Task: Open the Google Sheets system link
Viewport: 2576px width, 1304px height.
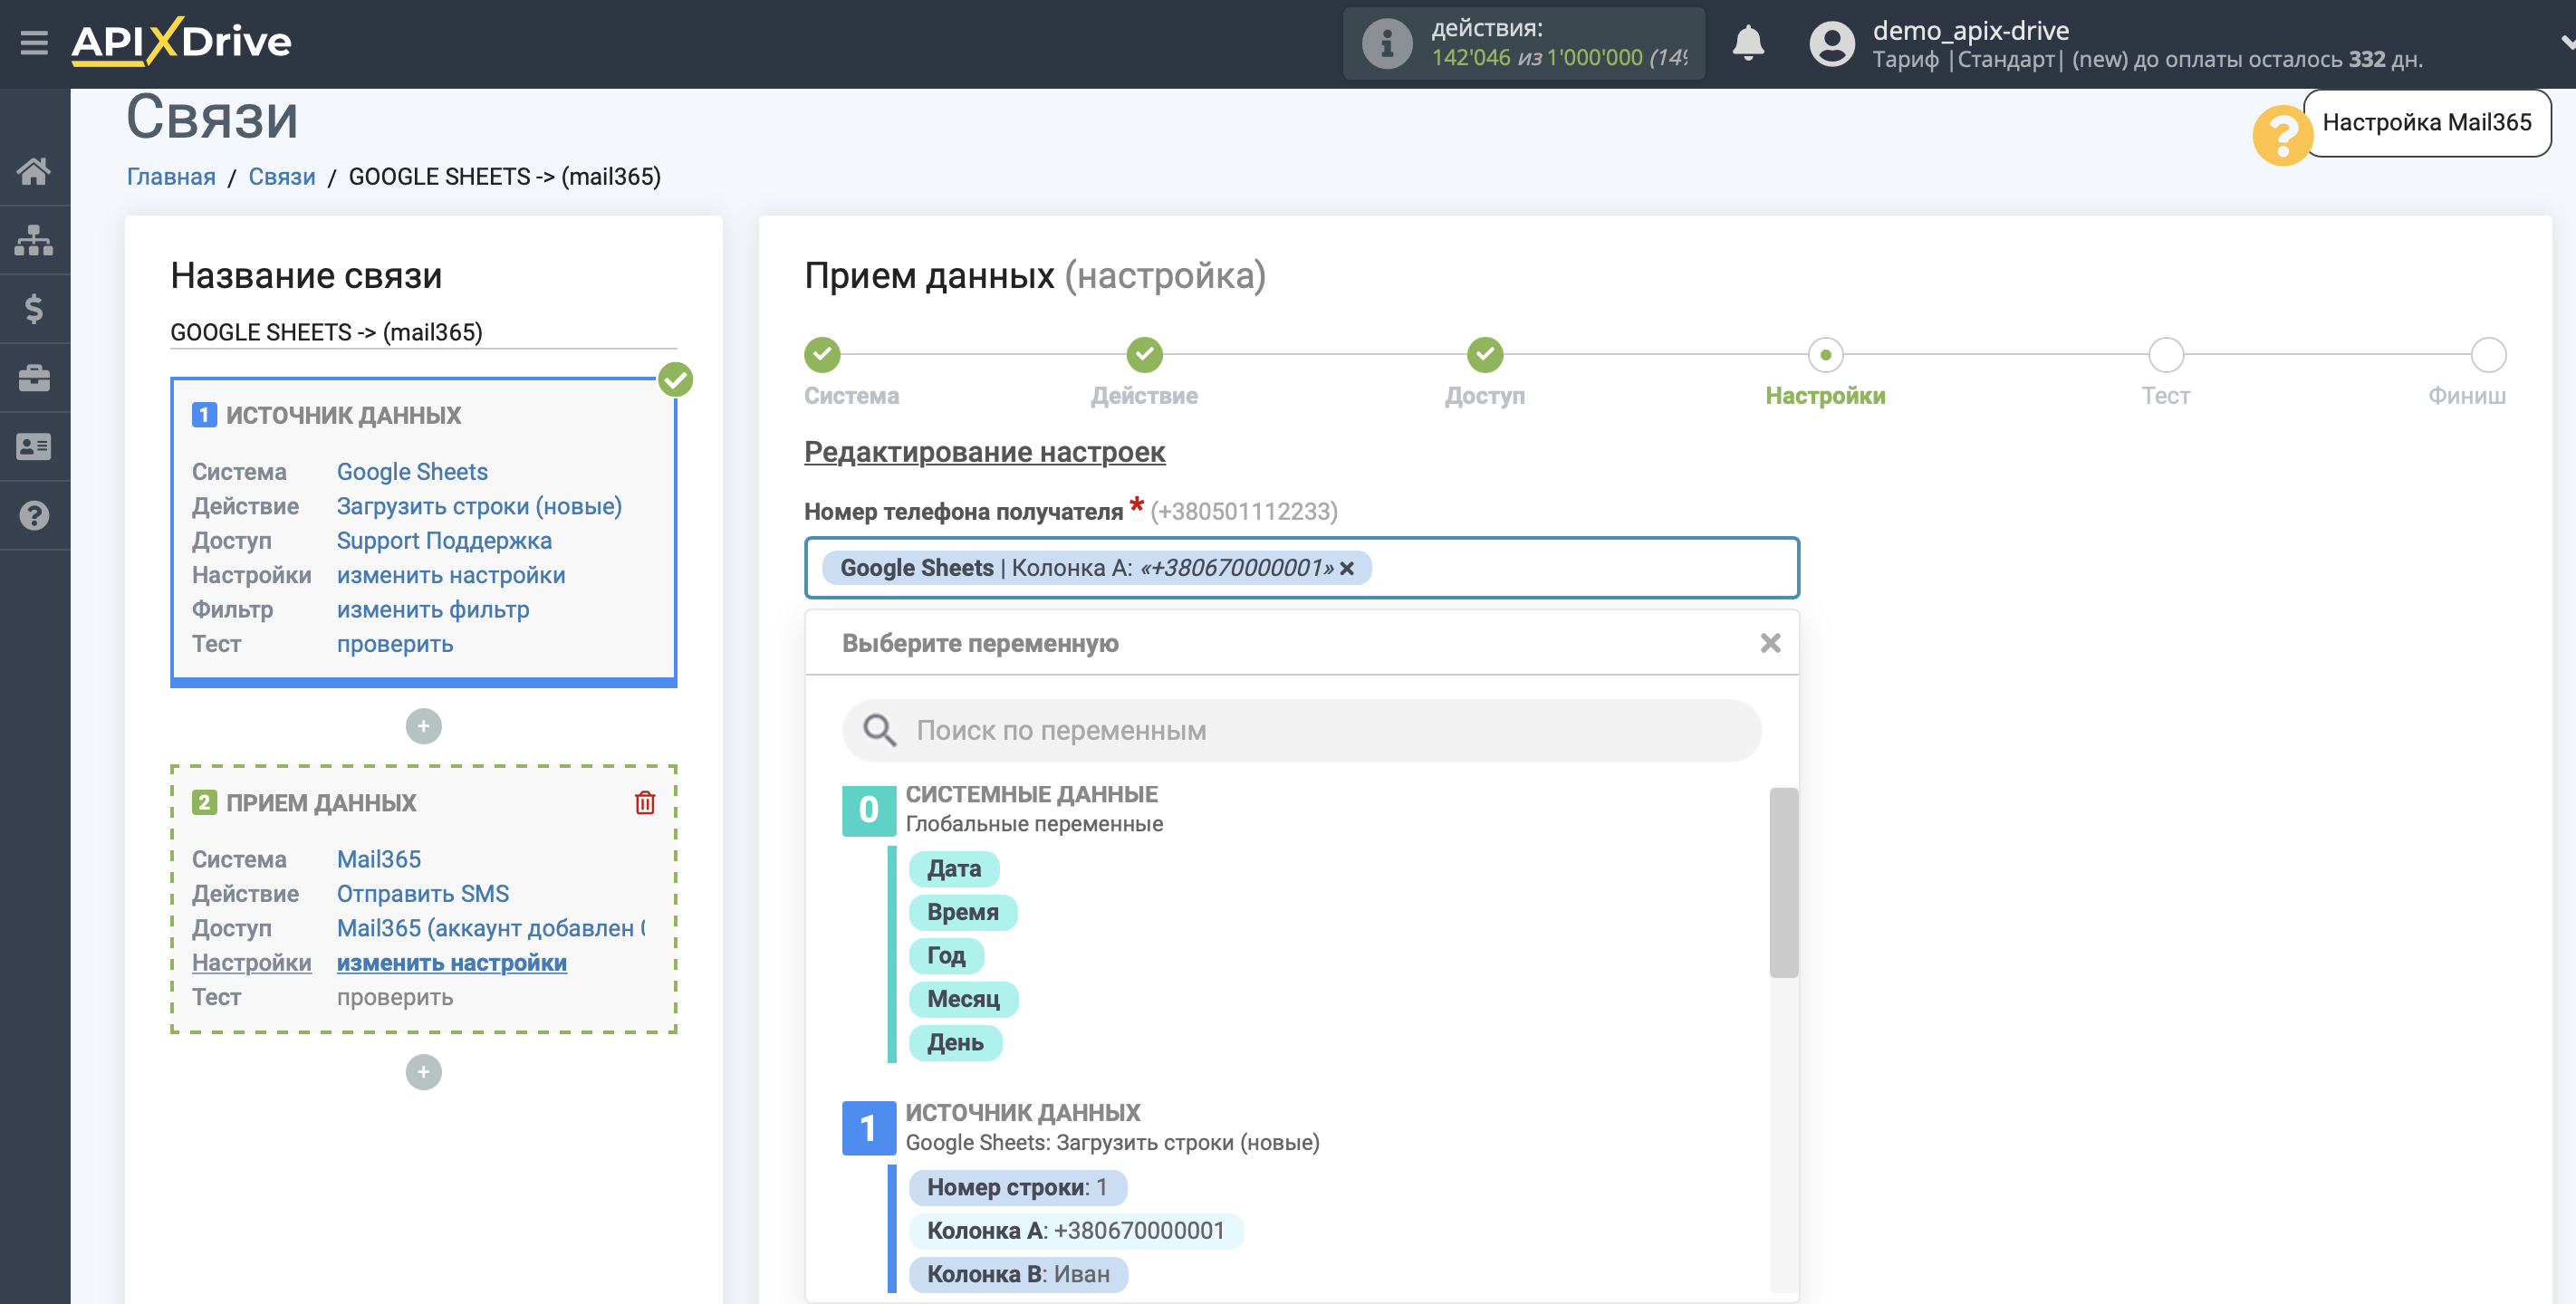Action: point(412,472)
